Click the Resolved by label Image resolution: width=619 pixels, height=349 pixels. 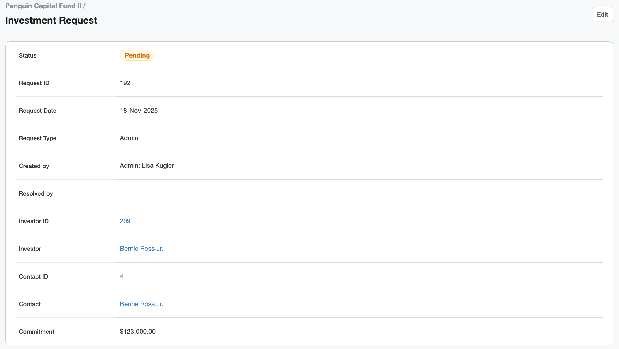click(36, 193)
